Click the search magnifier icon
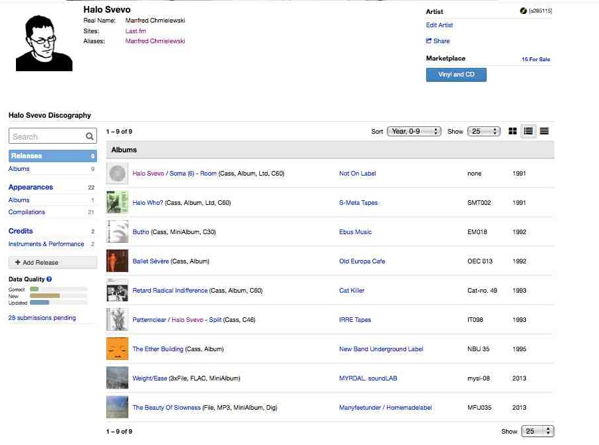This screenshot has width=599, height=445. pyautogui.click(x=90, y=136)
